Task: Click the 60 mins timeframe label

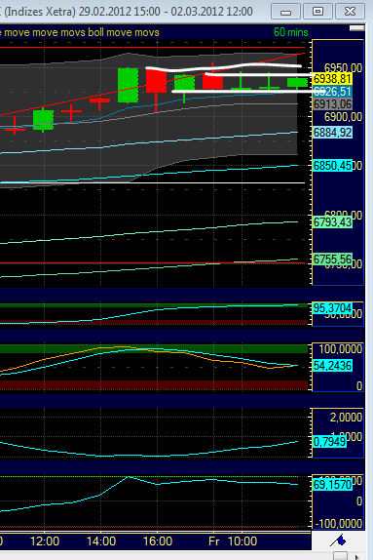Action: tap(290, 32)
